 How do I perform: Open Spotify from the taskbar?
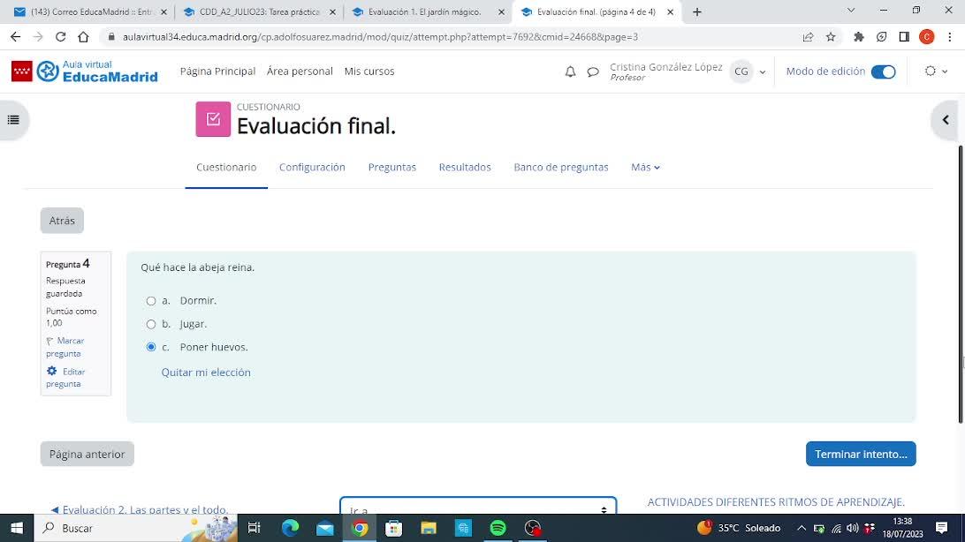(x=498, y=528)
